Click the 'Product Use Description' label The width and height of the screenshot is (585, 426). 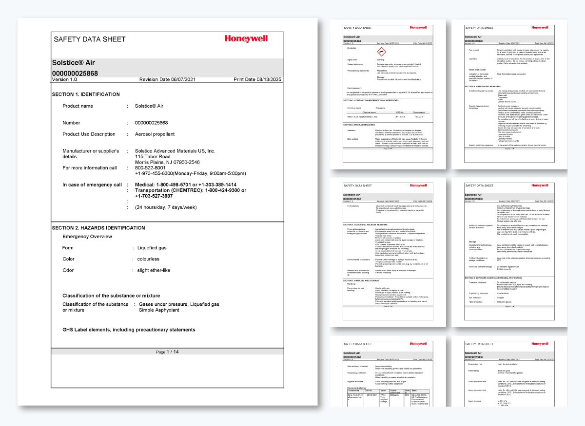(x=89, y=134)
